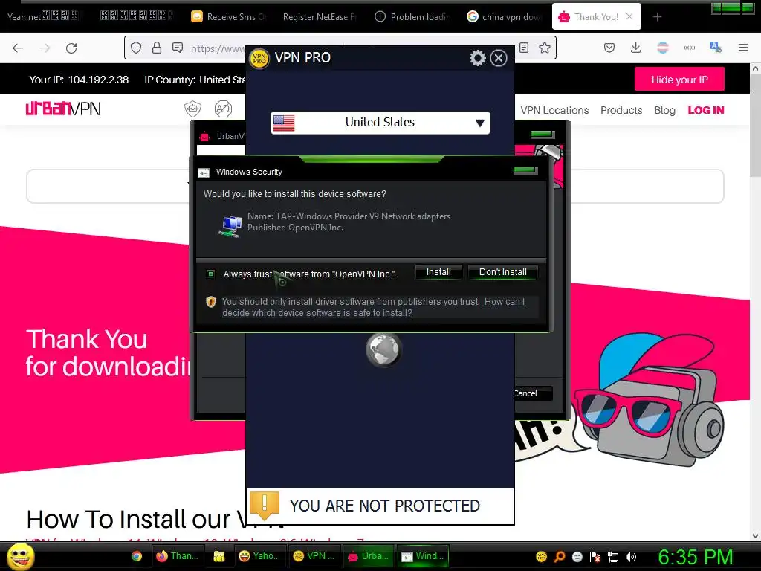
Task: Click the padlock site security icon
Action: [x=156, y=48]
